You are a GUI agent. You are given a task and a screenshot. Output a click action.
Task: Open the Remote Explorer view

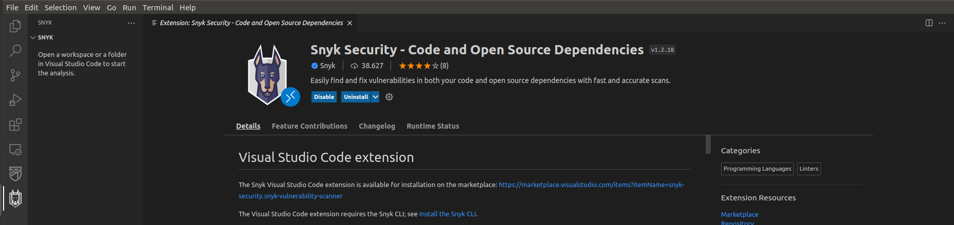coord(15,149)
